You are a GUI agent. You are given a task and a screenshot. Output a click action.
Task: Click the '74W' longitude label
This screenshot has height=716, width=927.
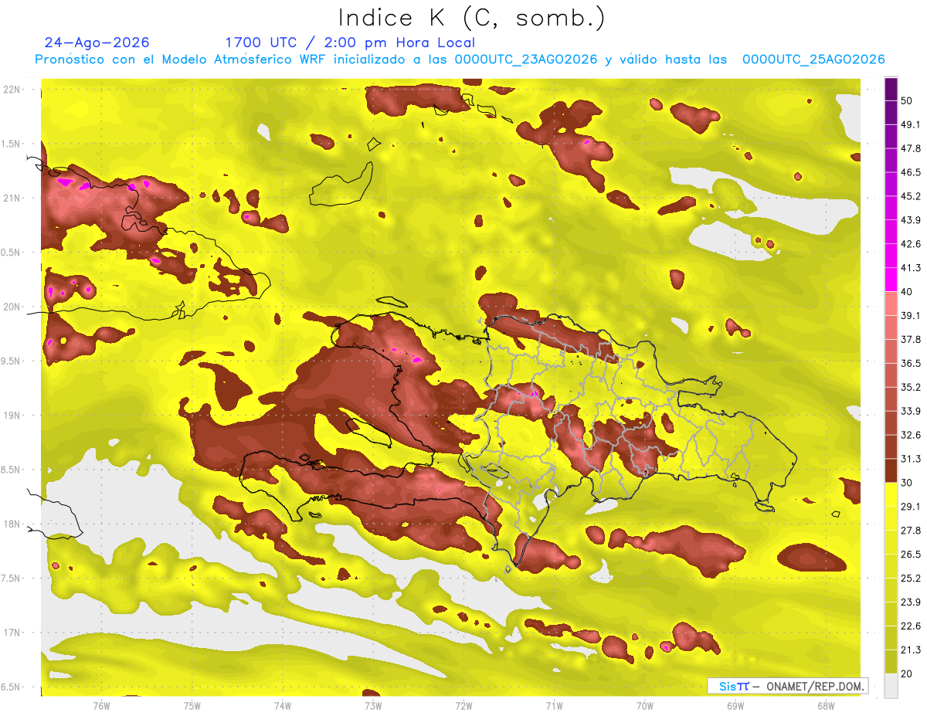click(x=282, y=705)
